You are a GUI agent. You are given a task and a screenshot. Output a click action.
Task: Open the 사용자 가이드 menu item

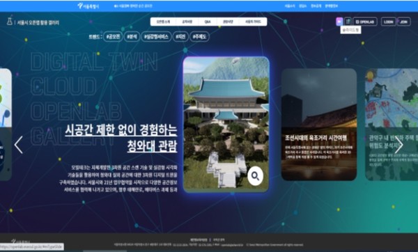pos(253,22)
